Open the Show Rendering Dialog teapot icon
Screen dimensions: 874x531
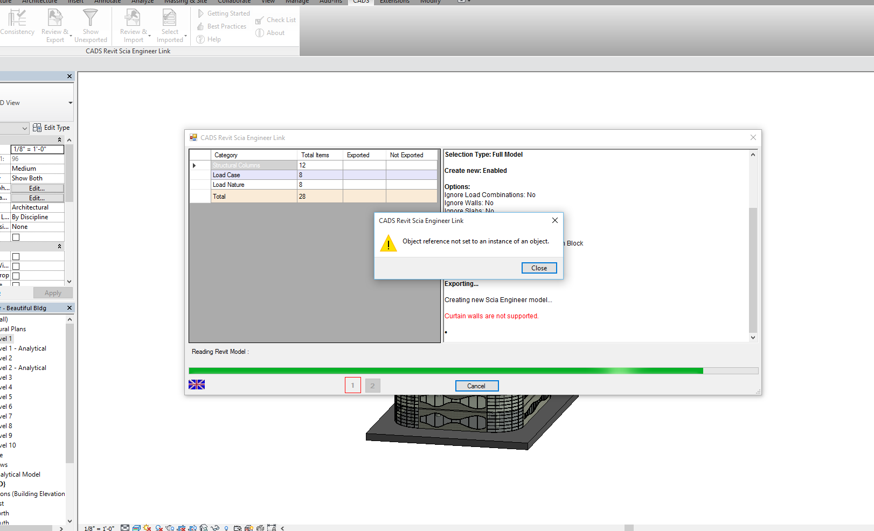pyautogui.click(x=170, y=528)
